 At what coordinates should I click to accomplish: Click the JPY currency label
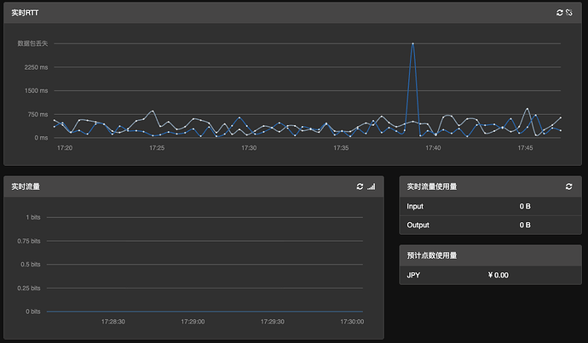tap(413, 275)
